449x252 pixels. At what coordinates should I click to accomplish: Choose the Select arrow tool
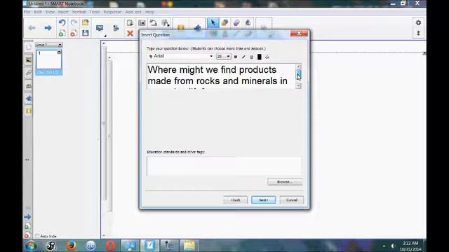tap(213, 23)
